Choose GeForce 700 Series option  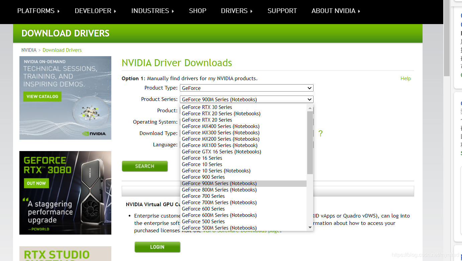pos(243,196)
